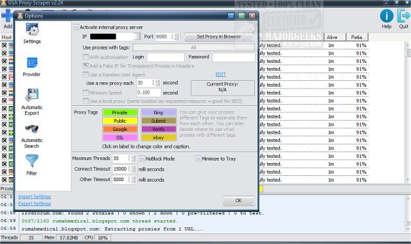Click Set Proxy in Browser button
The height and width of the screenshot is (244, 411).
pos(219,37)
